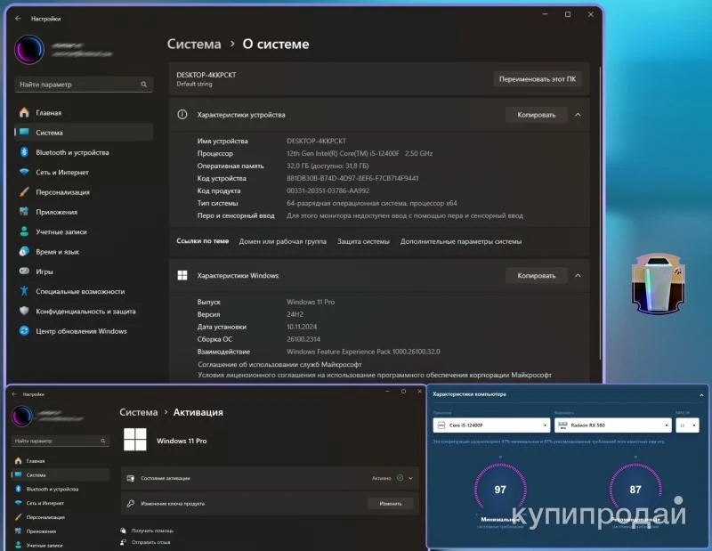
Task: Click the Переименовать этот ПК button
Action: click(x=539, y=78)
